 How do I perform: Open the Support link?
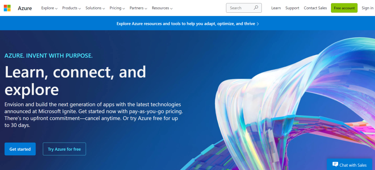[292, 8]
